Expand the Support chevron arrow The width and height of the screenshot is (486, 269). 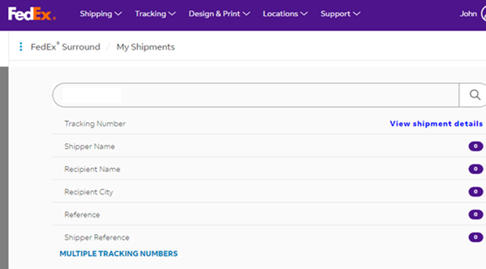(356, 14)
